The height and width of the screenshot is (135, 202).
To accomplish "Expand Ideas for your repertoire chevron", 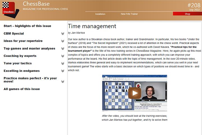I will tap(63, 41).
